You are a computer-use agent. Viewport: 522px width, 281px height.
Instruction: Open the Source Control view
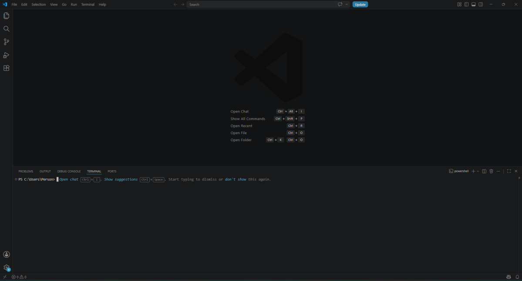pyautogui.click(x=7, y=42)
